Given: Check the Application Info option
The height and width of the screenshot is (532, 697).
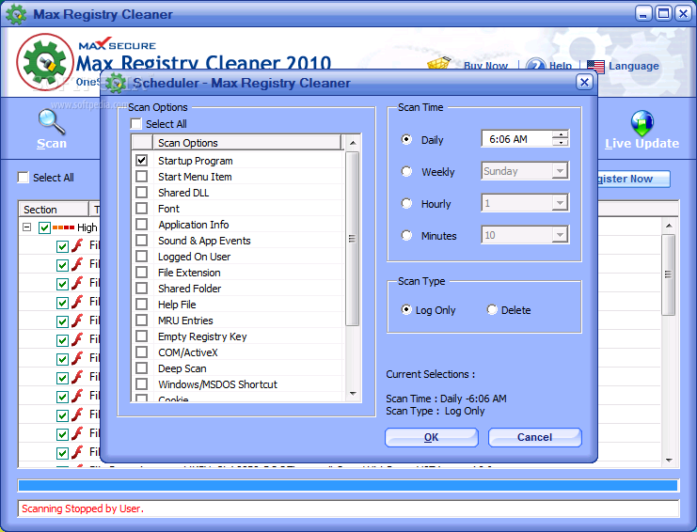Looking at the screenshot, I should coord(142,225).
